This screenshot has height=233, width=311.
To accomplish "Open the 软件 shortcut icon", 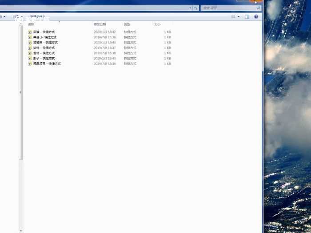I will point(30,48).
